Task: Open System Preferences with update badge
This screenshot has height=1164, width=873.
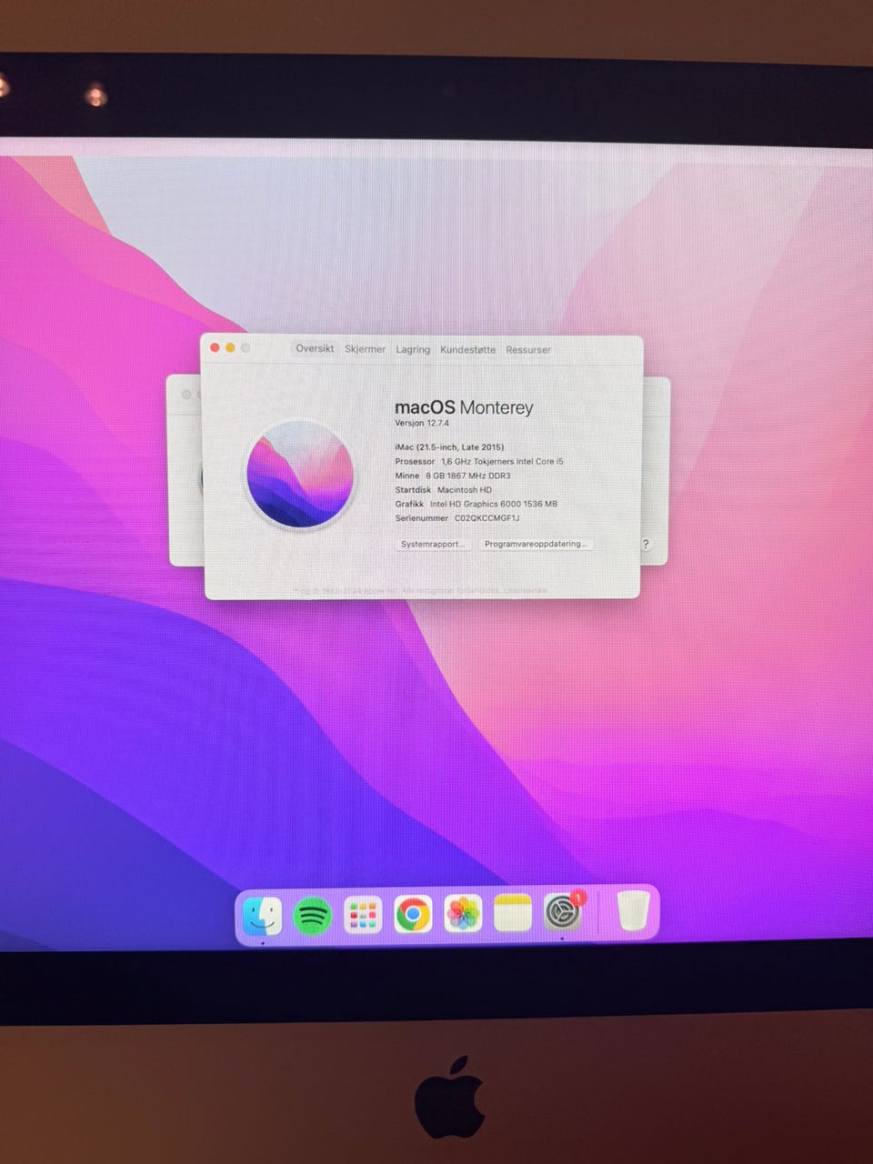Action: [x=563, y=911]
